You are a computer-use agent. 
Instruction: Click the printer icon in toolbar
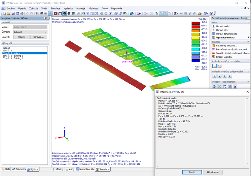click(x=22, y=14)
